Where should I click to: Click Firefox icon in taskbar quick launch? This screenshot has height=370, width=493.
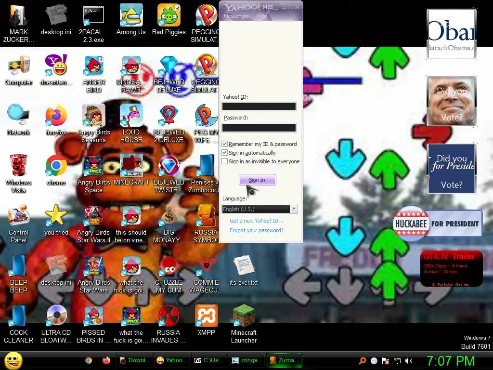(106, 360)
